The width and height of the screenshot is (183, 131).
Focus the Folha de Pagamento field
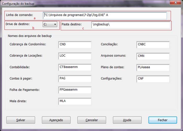pos(75,90)
